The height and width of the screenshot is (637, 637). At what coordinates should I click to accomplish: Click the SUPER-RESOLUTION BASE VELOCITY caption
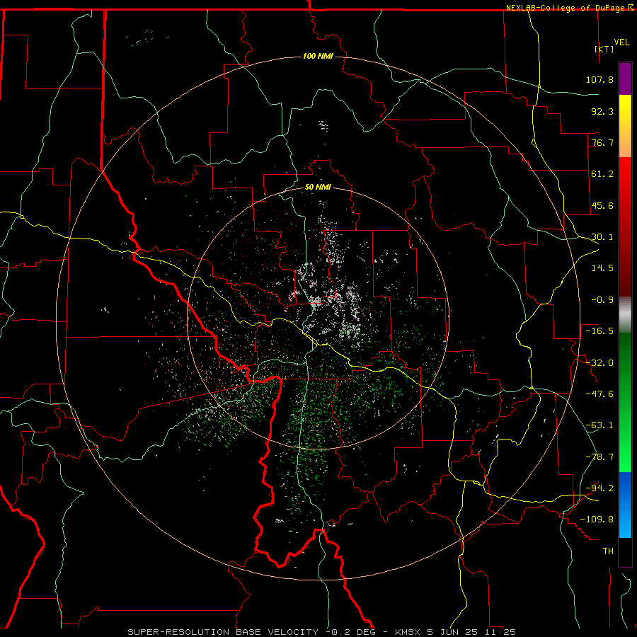pyautogui.click(x=223, y=632)
